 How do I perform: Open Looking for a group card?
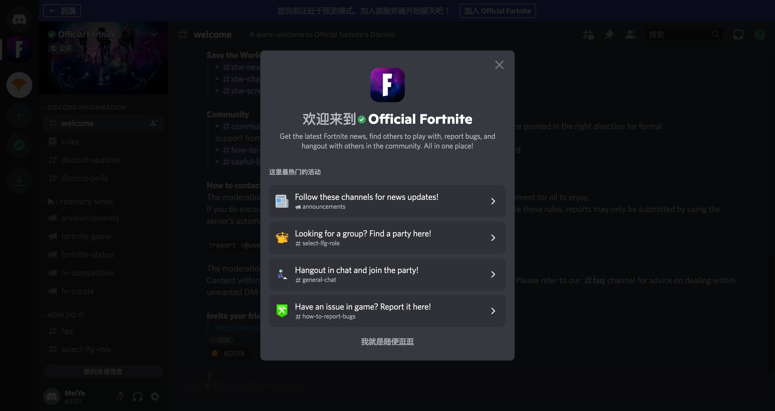(387, 238)
